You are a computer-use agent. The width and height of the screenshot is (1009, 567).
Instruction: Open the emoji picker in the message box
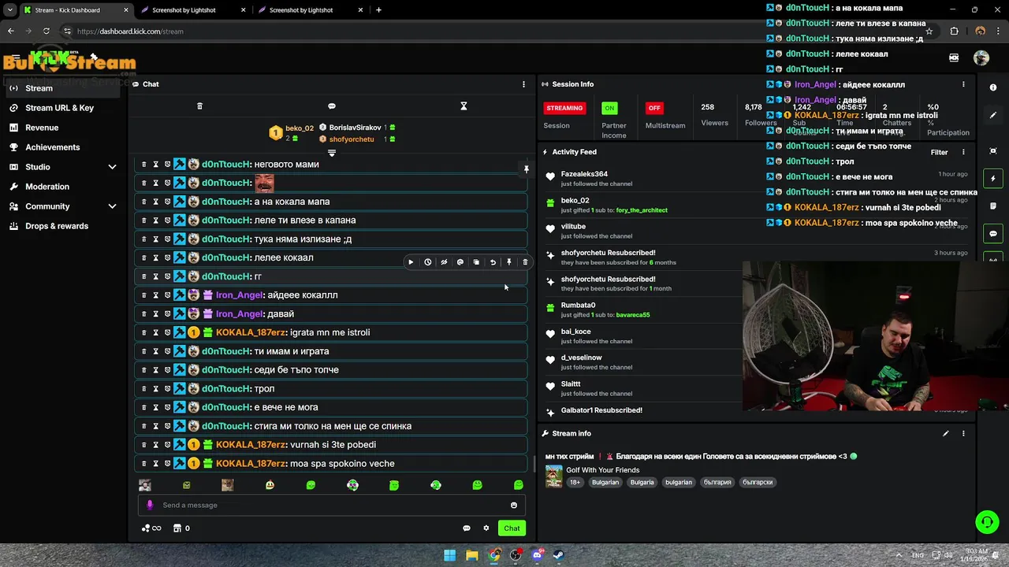514,506
